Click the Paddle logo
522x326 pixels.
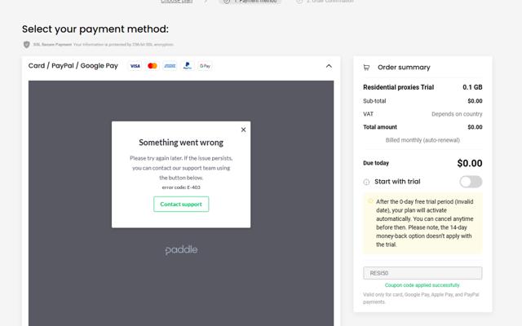point(181,250)
